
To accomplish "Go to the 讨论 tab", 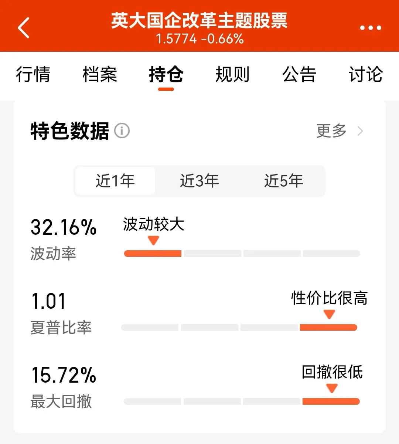I will pos(366,74).
